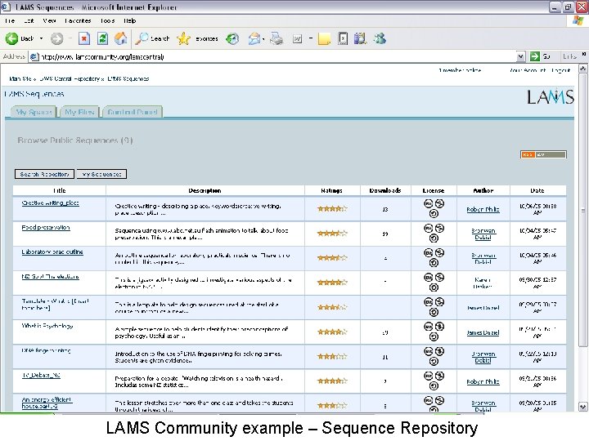Open the Mail envelope icon
The height and width of the screenshot is (441, 589).
point(254,38)
